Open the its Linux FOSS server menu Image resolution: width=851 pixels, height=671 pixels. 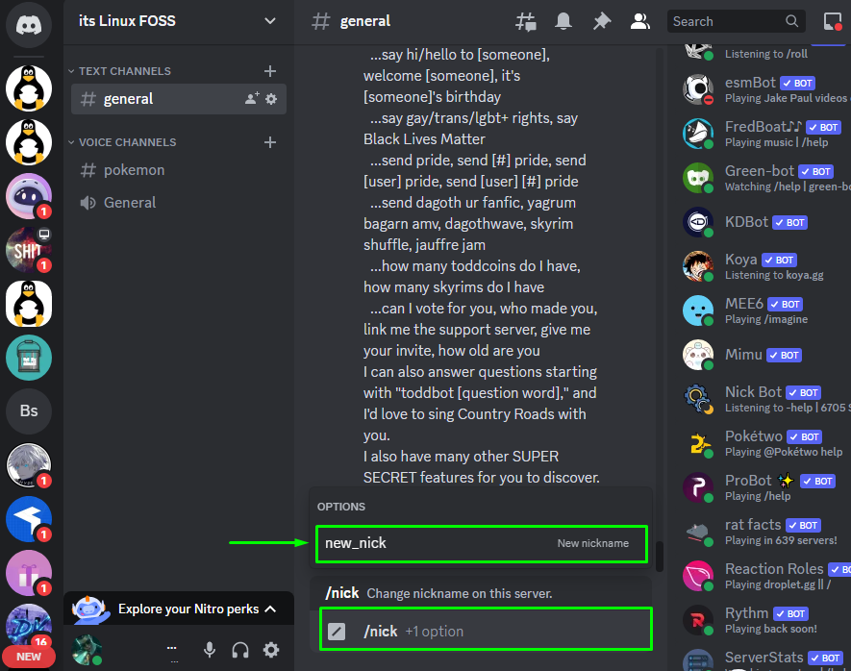coord(179,21)
